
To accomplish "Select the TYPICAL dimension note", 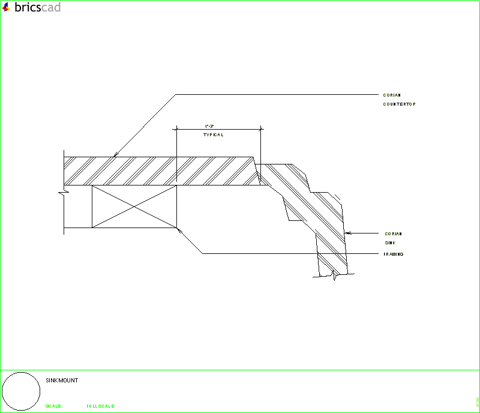I will (x=214, y=135).
